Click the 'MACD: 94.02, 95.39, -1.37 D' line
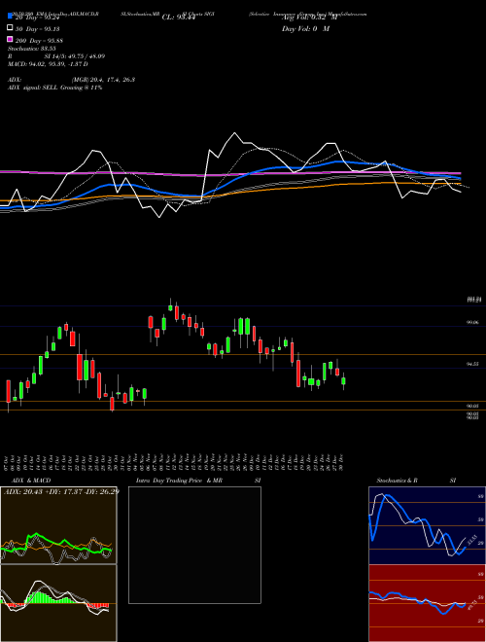The width and height of the screenshot is (486, 642). pos(48,64)
